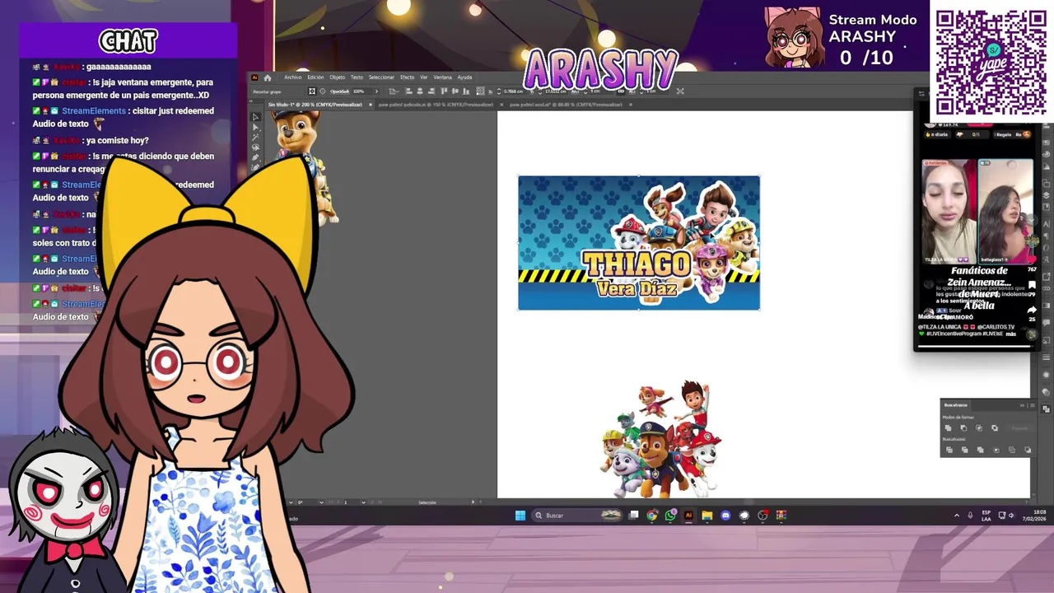1054x593 pixels.
Task: Open the Texto menu
Action: 357,77
